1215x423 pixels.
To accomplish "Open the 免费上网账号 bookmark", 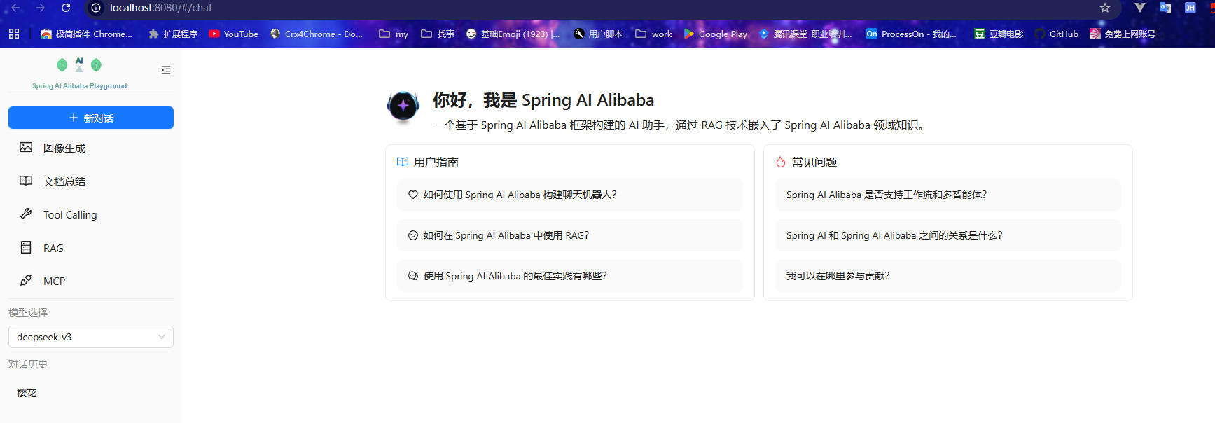I will (1123, 34).
